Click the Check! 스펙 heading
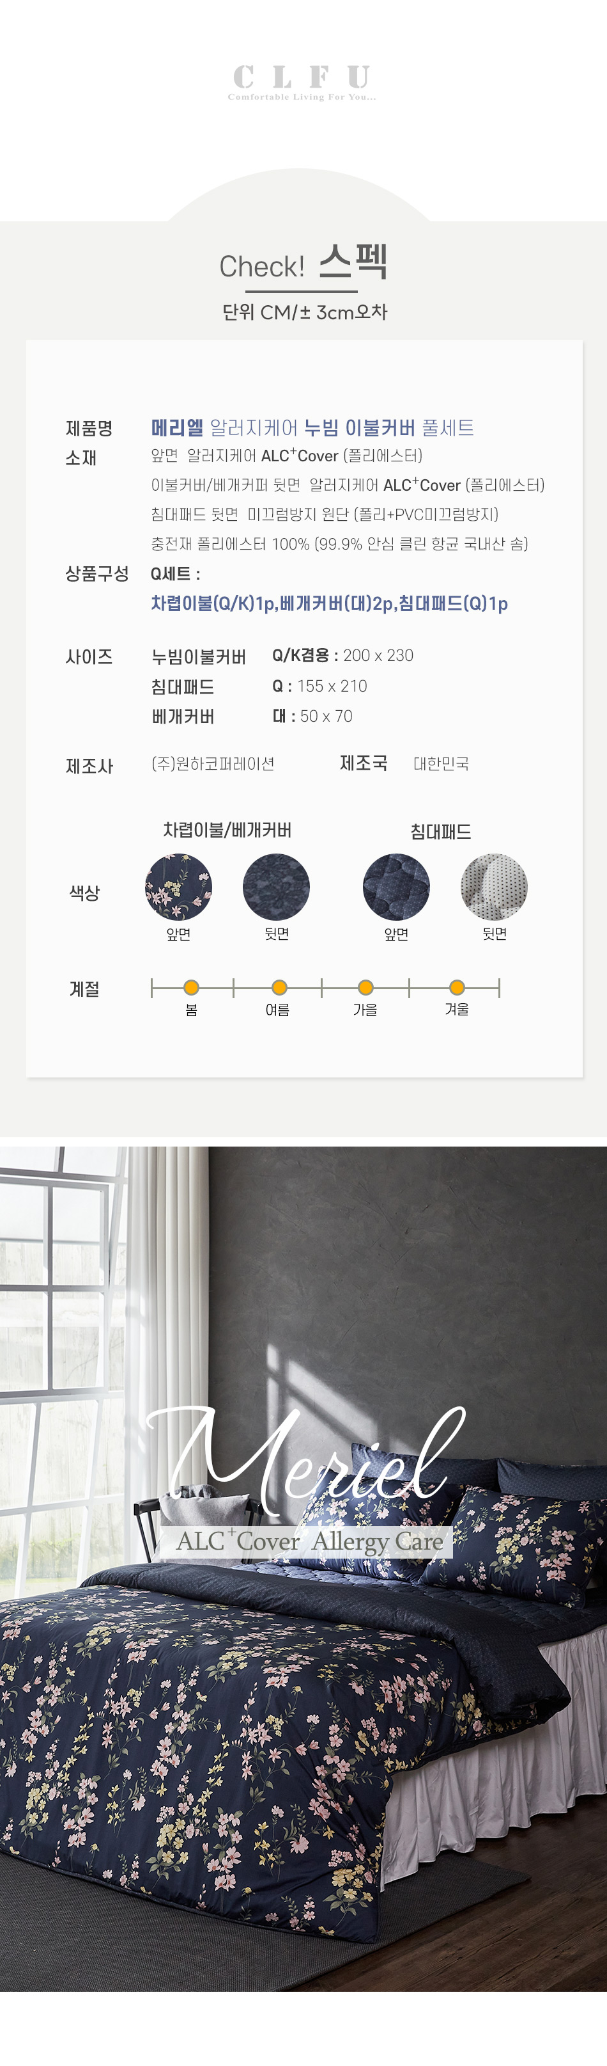Viewport: 607px width, 2066px height. click(303, 263)
